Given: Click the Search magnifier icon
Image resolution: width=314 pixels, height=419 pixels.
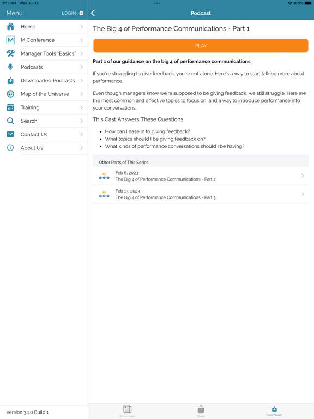Looking at the screenshot, I should [x=10, y=121].
